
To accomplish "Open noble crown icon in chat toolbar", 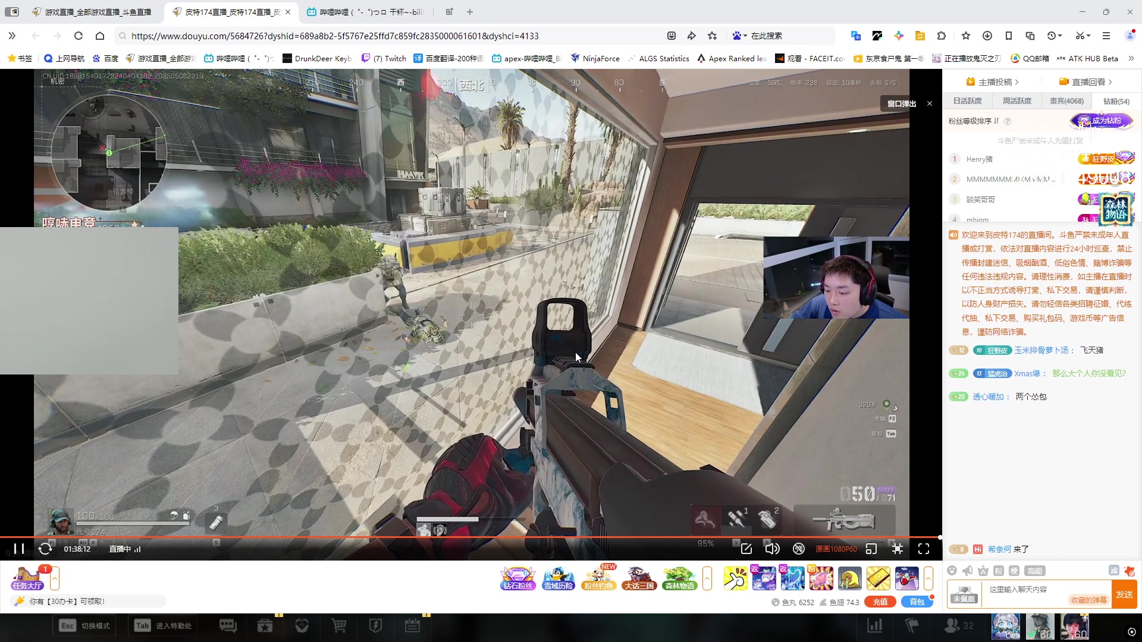I will [x=983, y=571].
